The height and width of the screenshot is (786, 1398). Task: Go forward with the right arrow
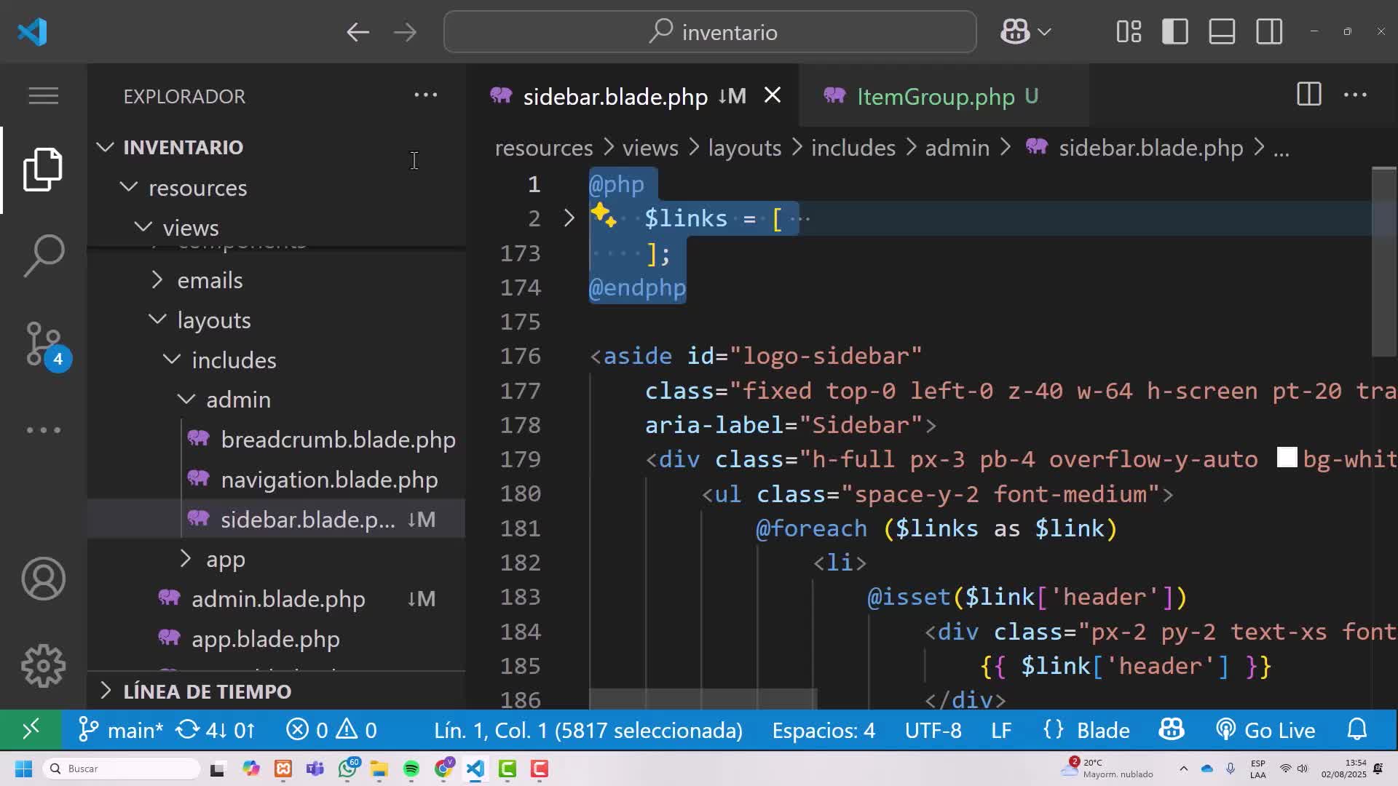(405, 32)
